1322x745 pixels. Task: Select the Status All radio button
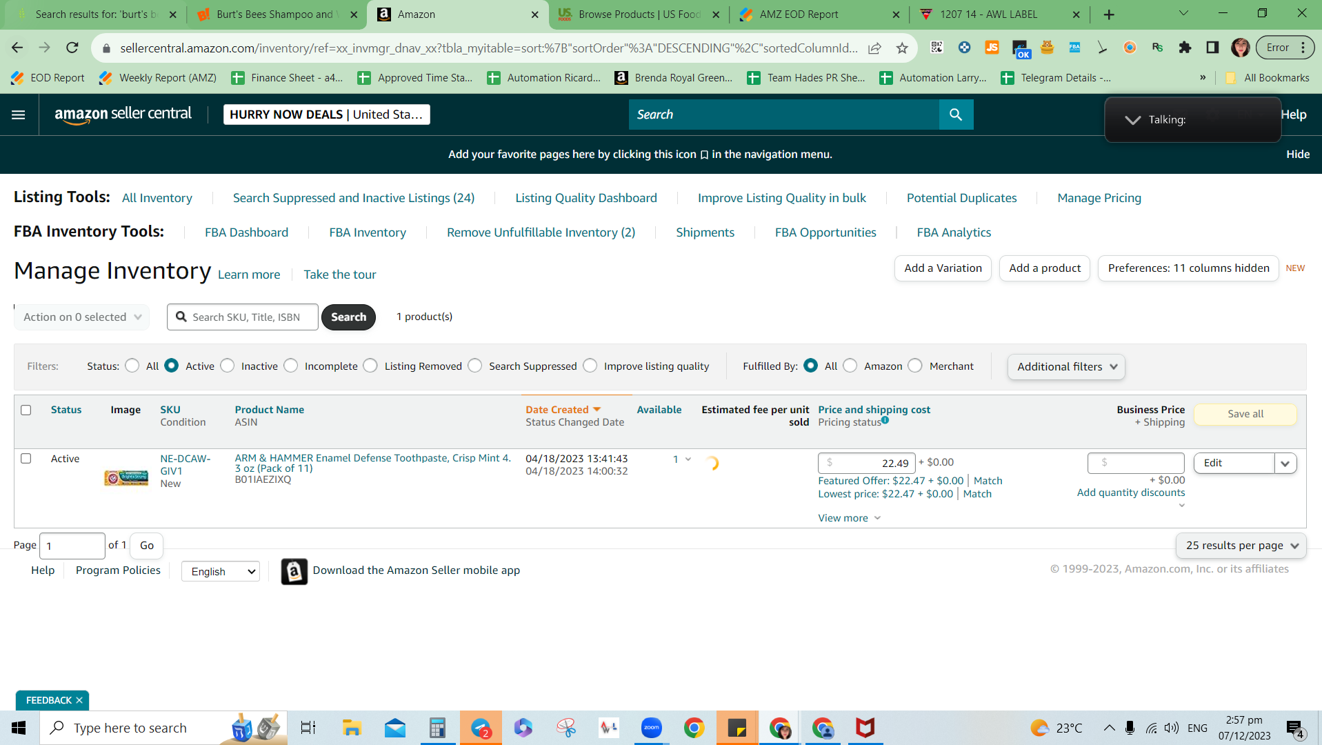pyautogui.click(x=132, y=366)
